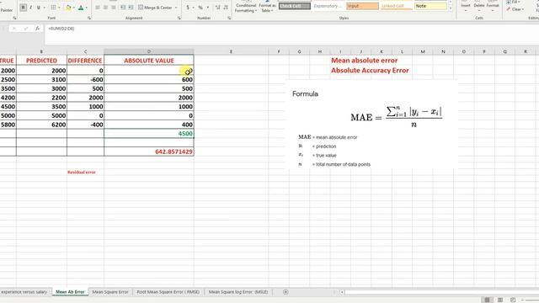Apply the Explanatory cell style
Viewport: 539px width, 303px height.
click(328, 6)
